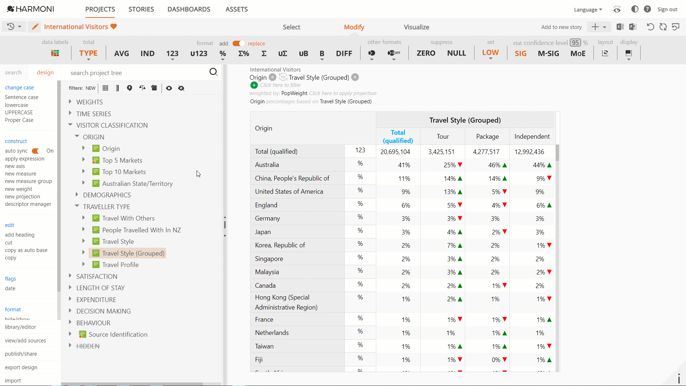Open the DASHBOARDS menu

pyautogui.click(x=189, y=9)
